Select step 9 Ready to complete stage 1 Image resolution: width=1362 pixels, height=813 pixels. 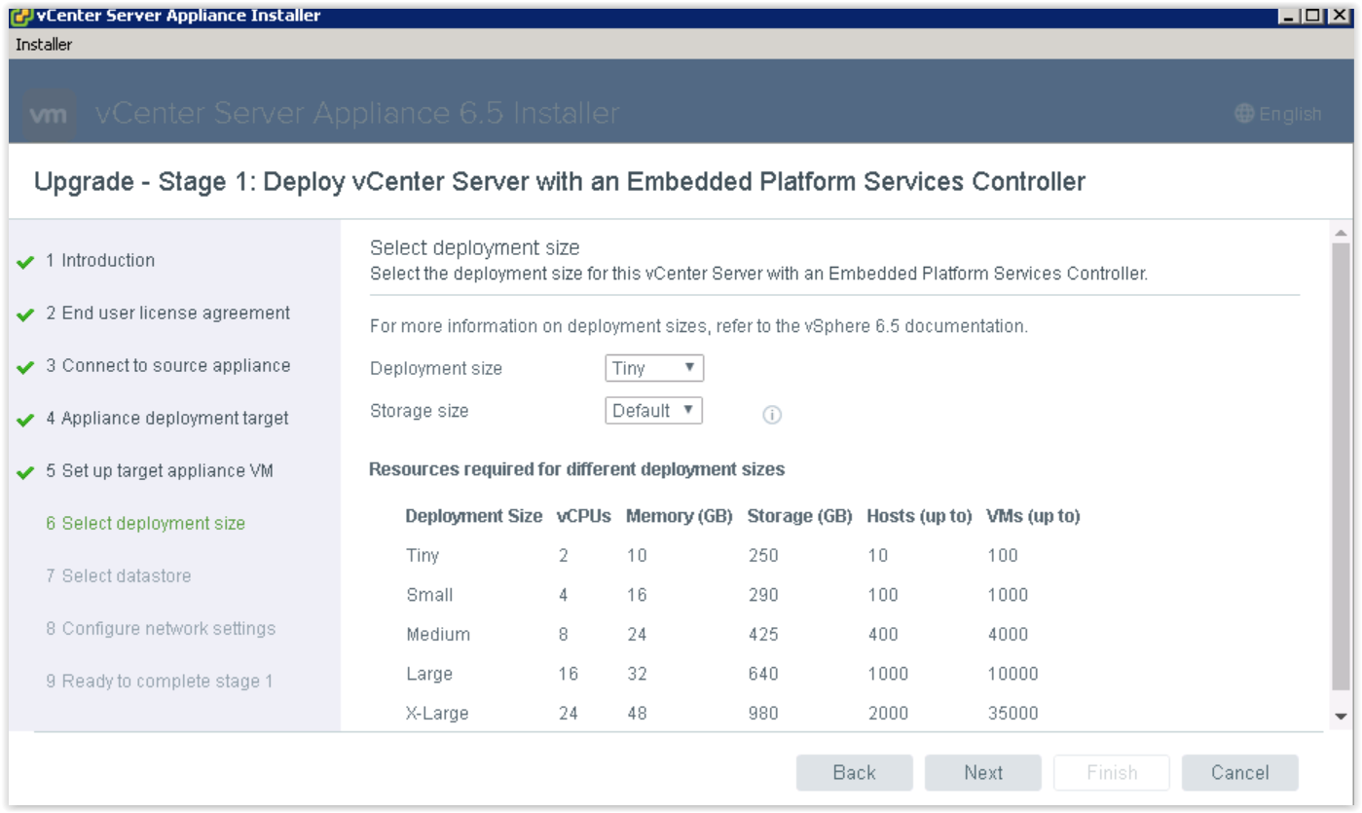click(160, 681)
